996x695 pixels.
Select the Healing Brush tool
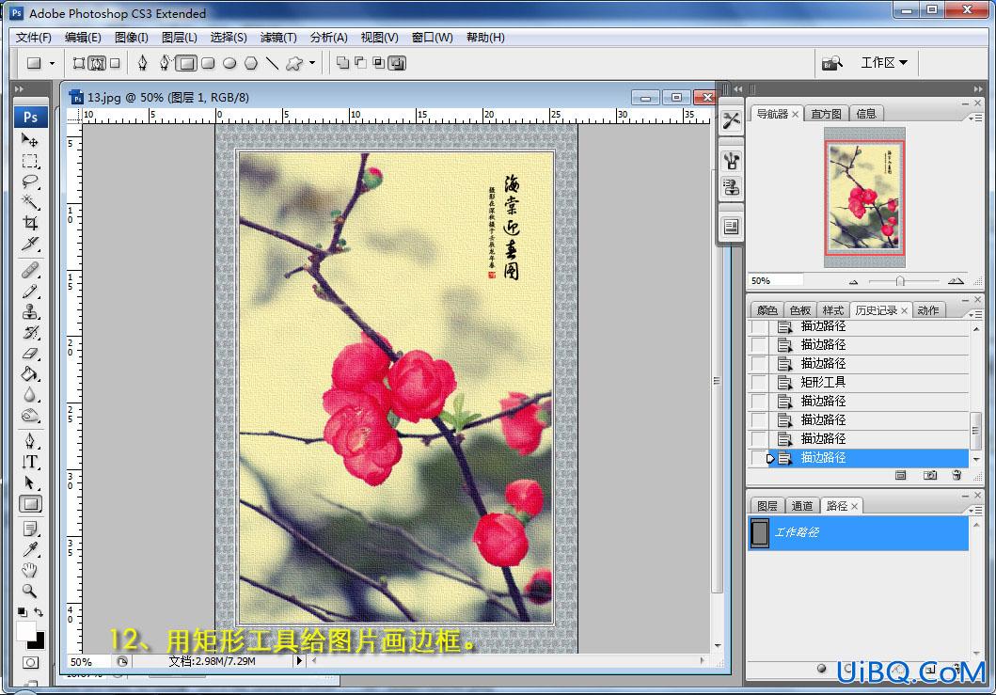click(30, 270)
